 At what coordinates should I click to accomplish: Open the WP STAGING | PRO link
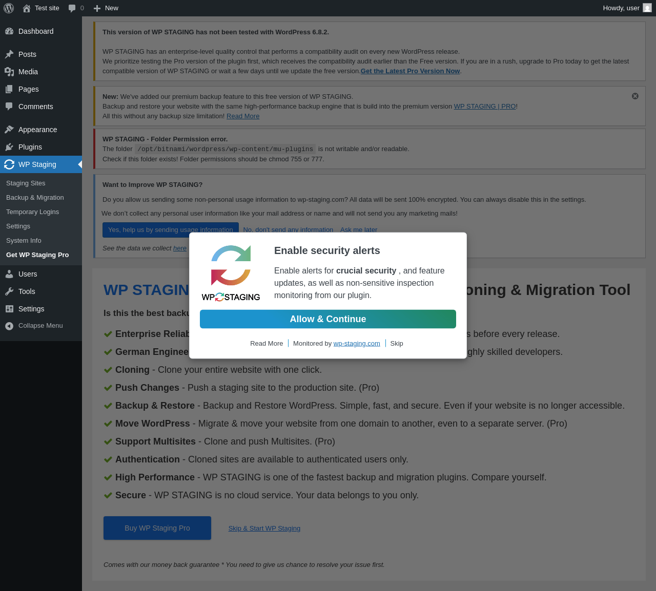pos(485,107)
